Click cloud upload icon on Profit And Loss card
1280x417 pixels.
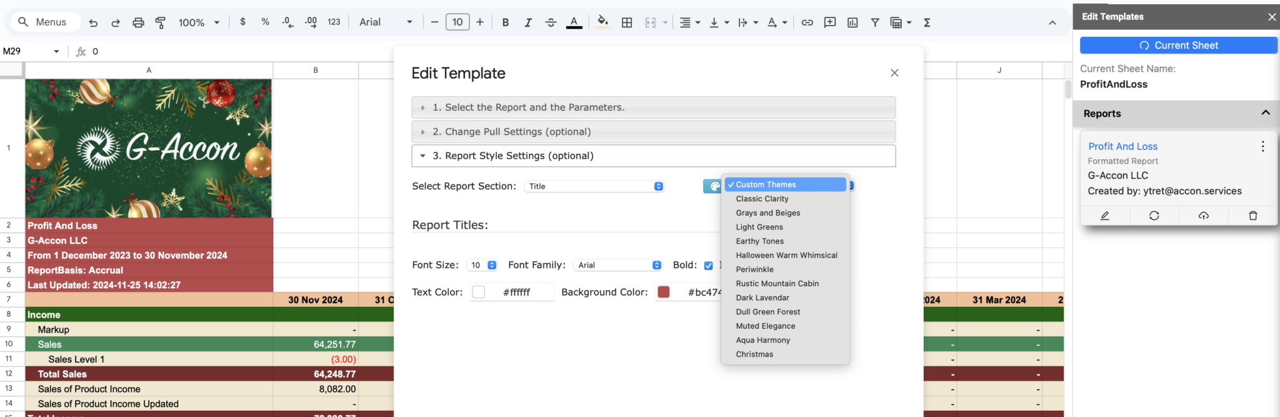(1203, 215)
